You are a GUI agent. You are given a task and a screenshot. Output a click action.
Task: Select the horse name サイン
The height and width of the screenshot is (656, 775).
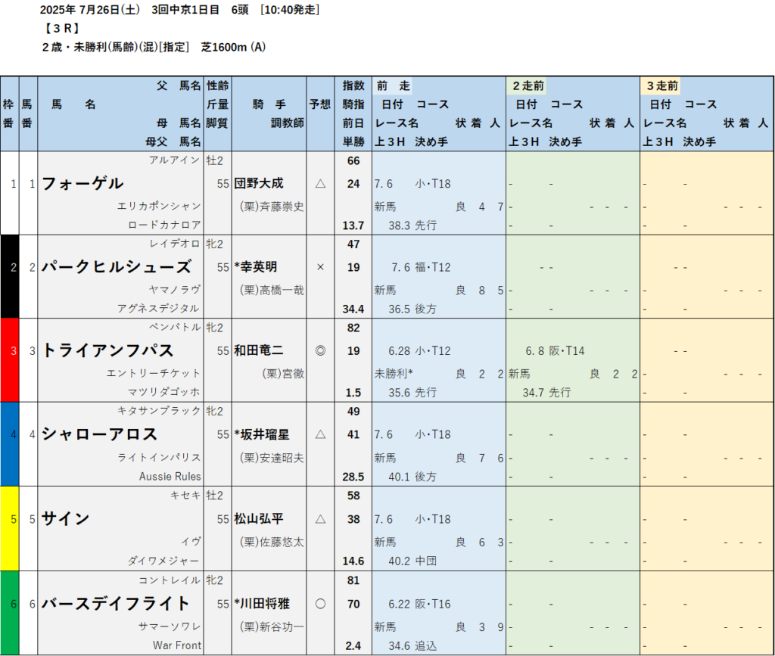click(65, 519)
